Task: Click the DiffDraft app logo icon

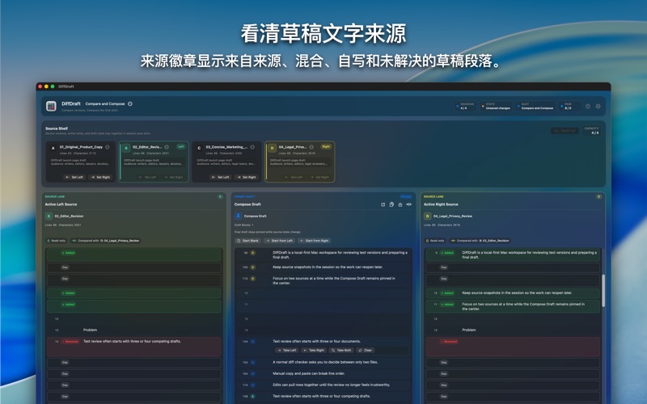Action: tap(51, 107)
